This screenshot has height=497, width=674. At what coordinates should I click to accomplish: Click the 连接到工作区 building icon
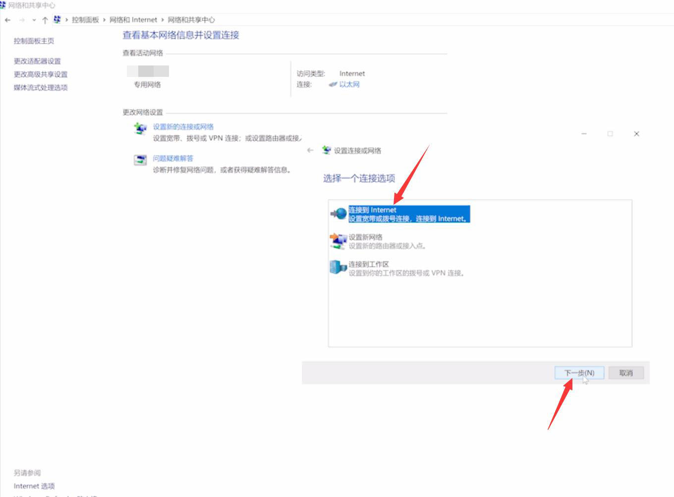[x=338, y=268]
